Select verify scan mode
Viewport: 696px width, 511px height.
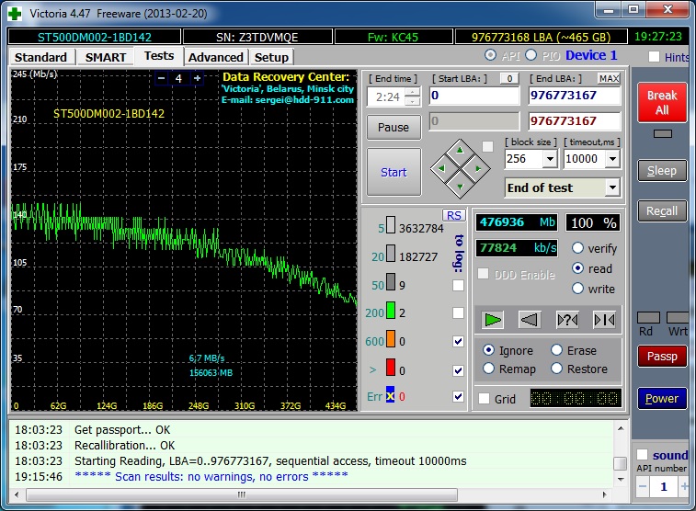click(x=577, y=248)
